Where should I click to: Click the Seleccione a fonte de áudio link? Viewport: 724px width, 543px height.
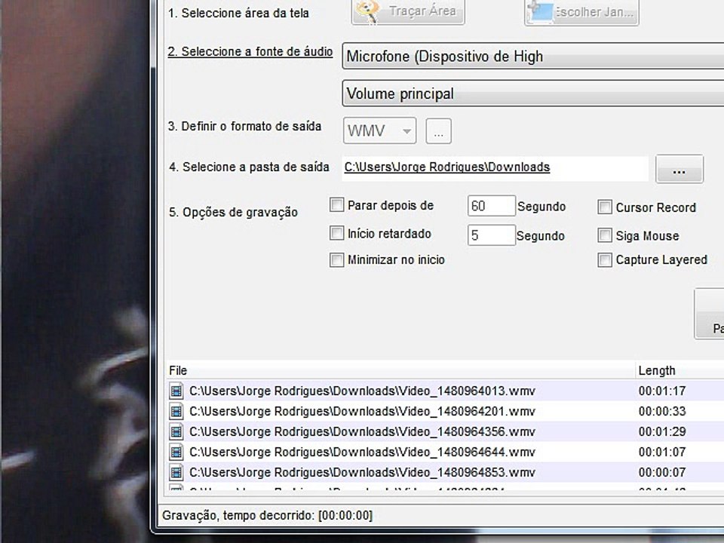(x=250, y=52)
